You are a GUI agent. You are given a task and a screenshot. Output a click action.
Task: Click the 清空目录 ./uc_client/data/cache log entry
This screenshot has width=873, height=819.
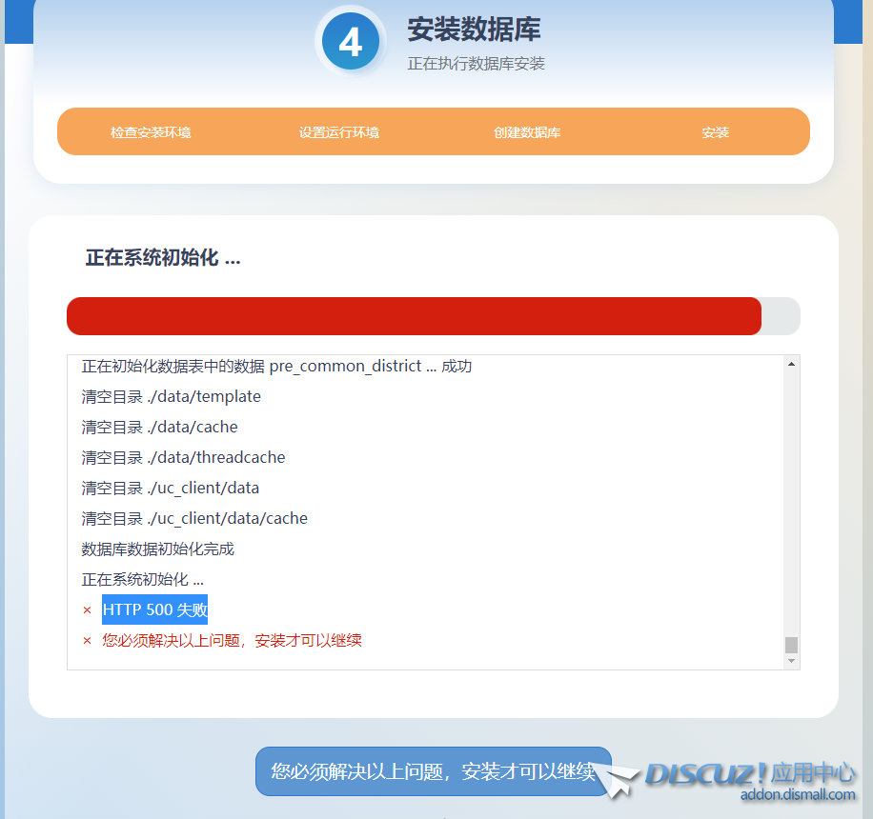coord(194,519)
